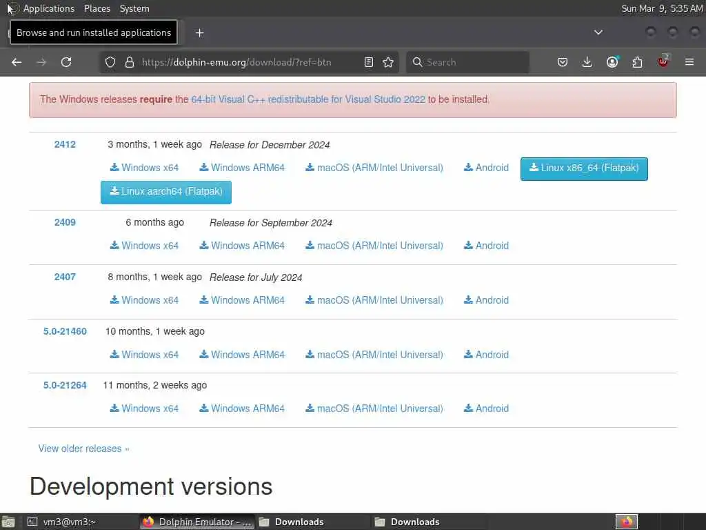Click the date and time clock
The height and width of the screenshot is (530, 706).
click(x=662, y=8)
